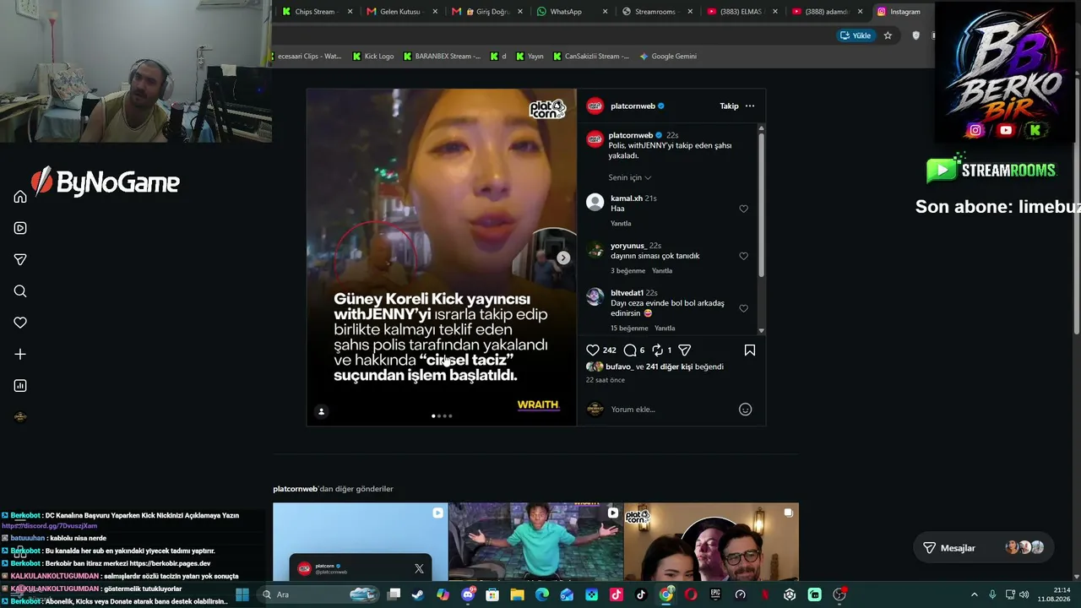Click the Windows taskbar search box
Viewport: 1081px width, 608px height.
pyautogui.click(x=317, y=594)
